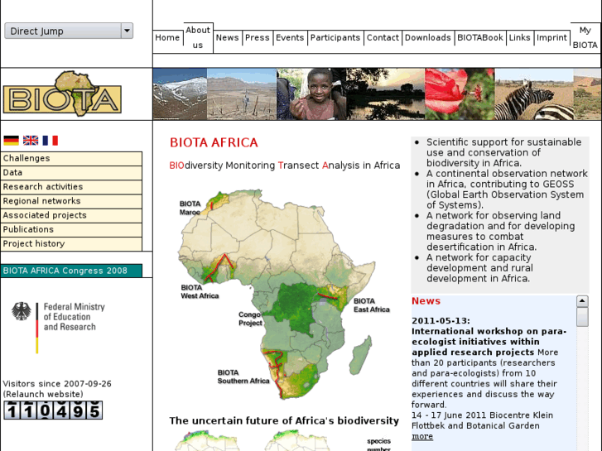Open the Participants tab
Viewport: 602px width, 451px height.
[335, 37]
